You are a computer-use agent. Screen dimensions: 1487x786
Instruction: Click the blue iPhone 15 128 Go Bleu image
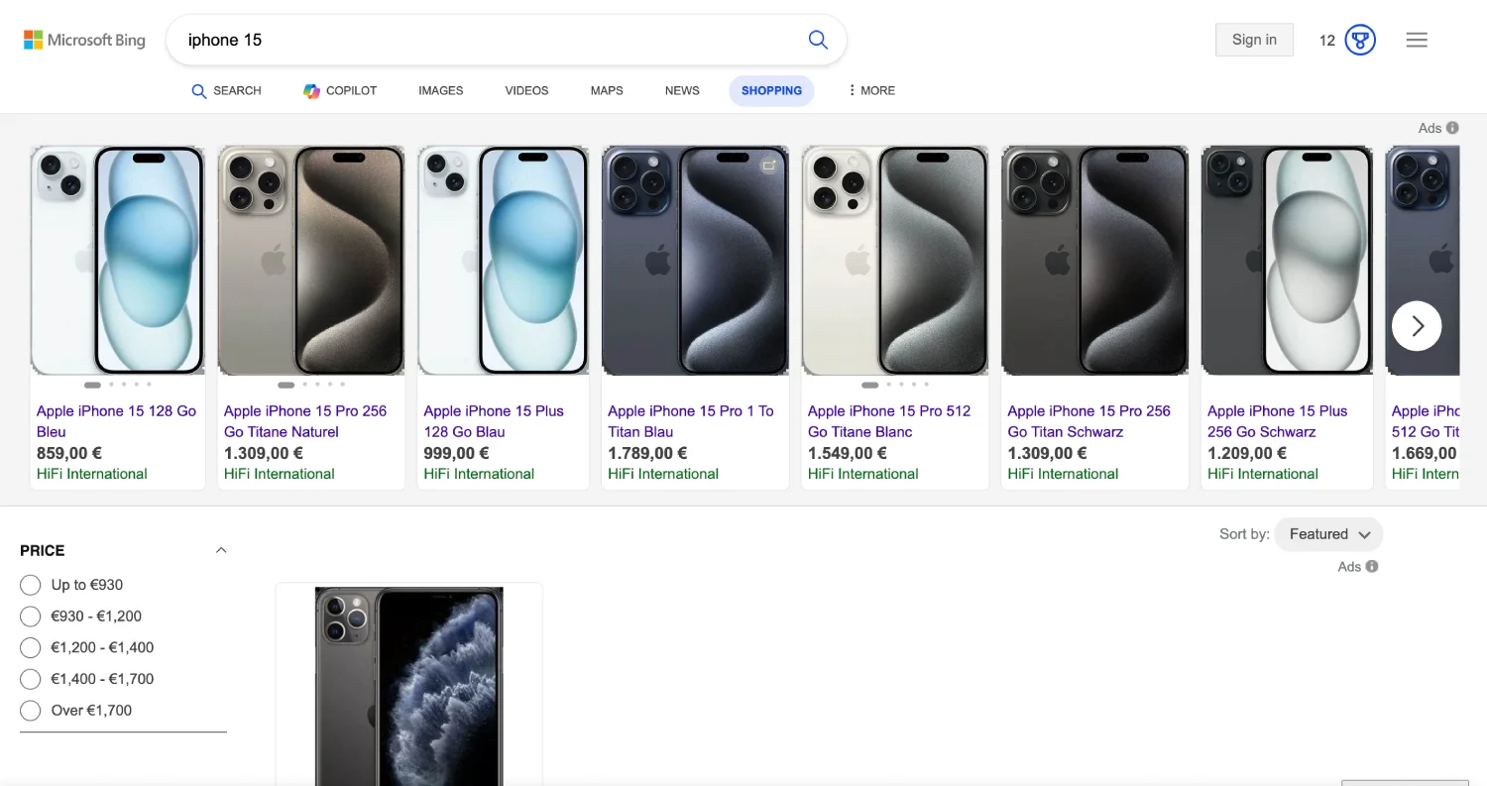point(118,261)
